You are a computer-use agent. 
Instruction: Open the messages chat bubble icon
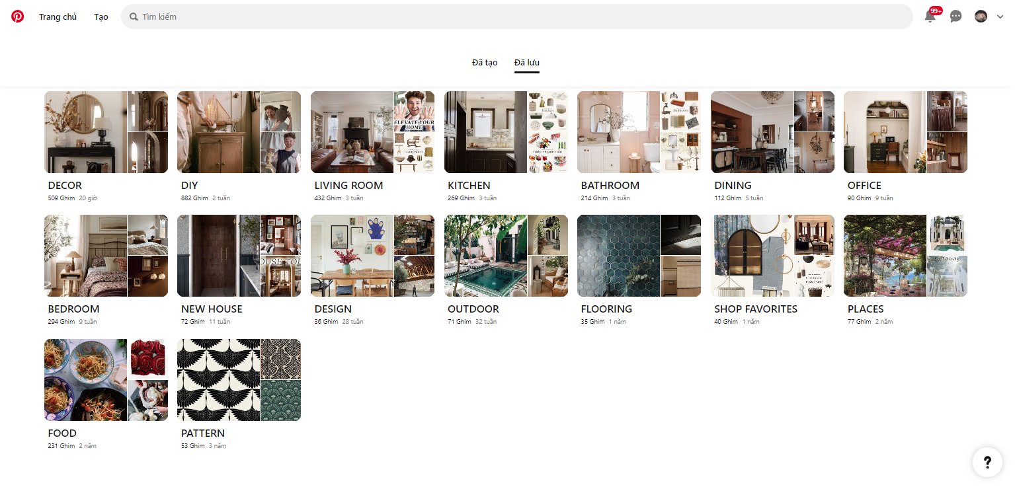(955, 17)
